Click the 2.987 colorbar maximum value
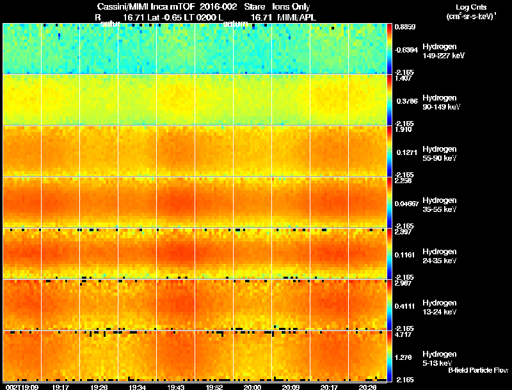This screenshot has height=390, width=512. click(x=403, y=283)
